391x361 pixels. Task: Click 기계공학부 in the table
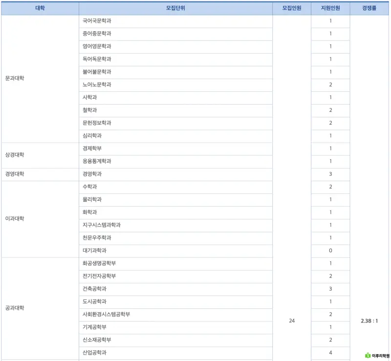click(x=94, y=327)
